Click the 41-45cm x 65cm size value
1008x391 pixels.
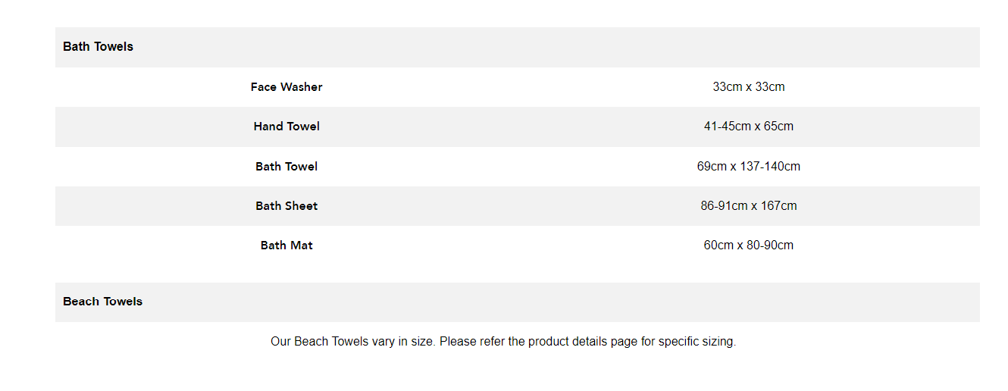pos(749,127)
